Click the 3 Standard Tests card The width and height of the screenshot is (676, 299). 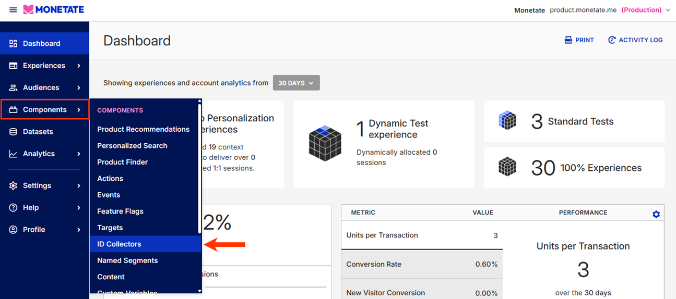click(x=574, y=121)
